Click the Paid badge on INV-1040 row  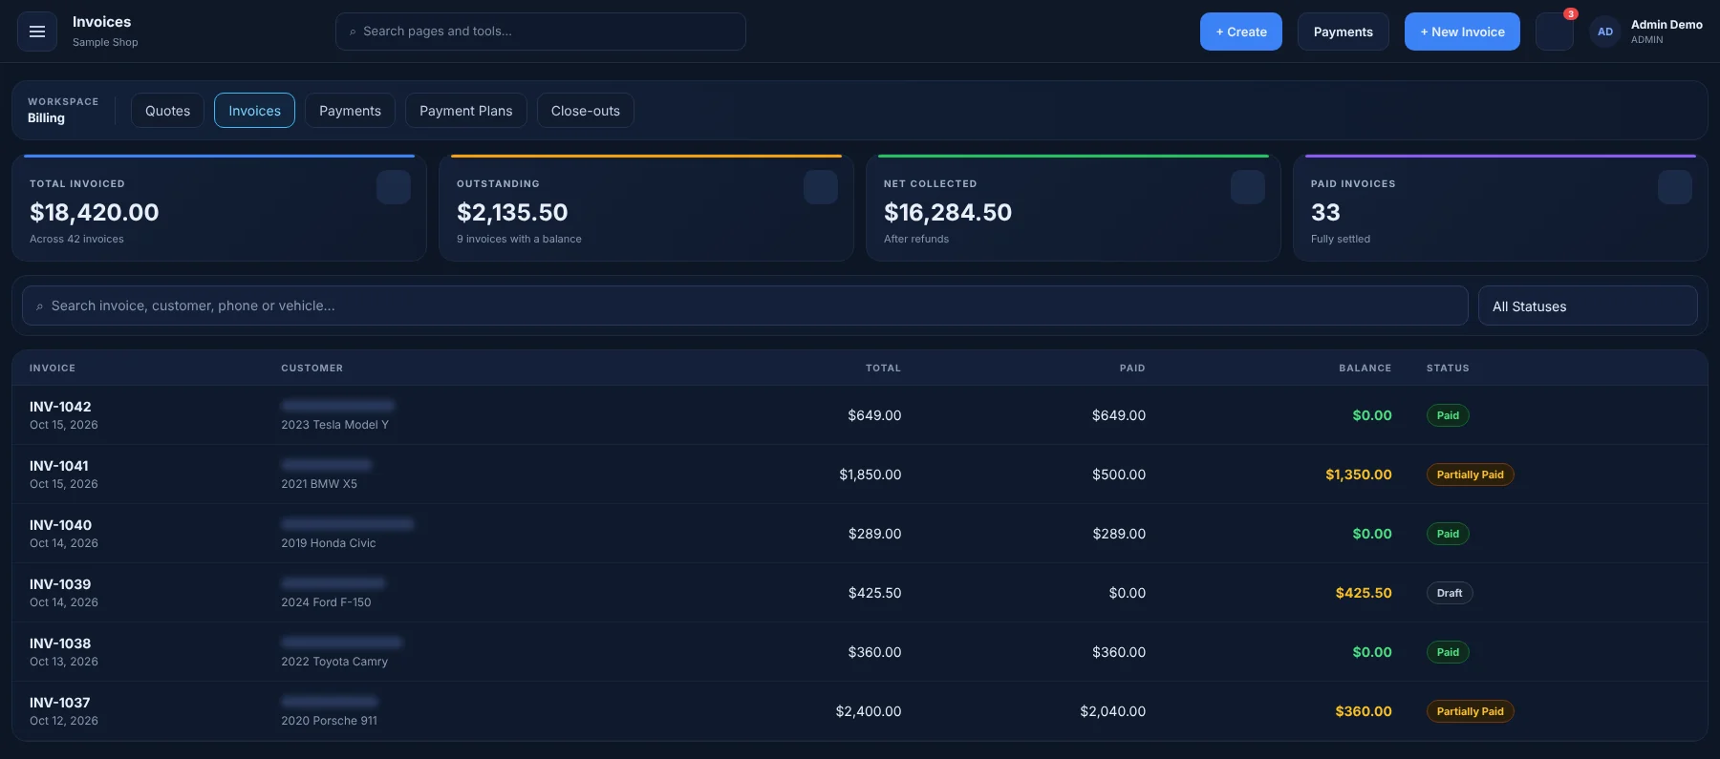click(x=1448, y=534)
